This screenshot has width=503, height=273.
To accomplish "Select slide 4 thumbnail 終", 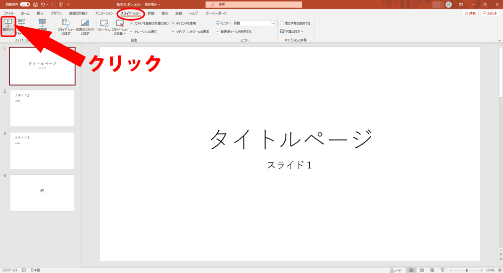I will (42, 193).
